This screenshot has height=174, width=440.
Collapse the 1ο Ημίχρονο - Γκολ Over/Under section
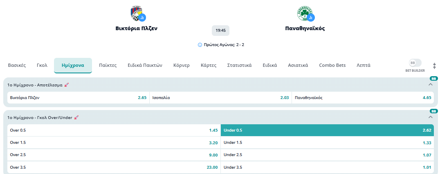(x=430, y=117)
